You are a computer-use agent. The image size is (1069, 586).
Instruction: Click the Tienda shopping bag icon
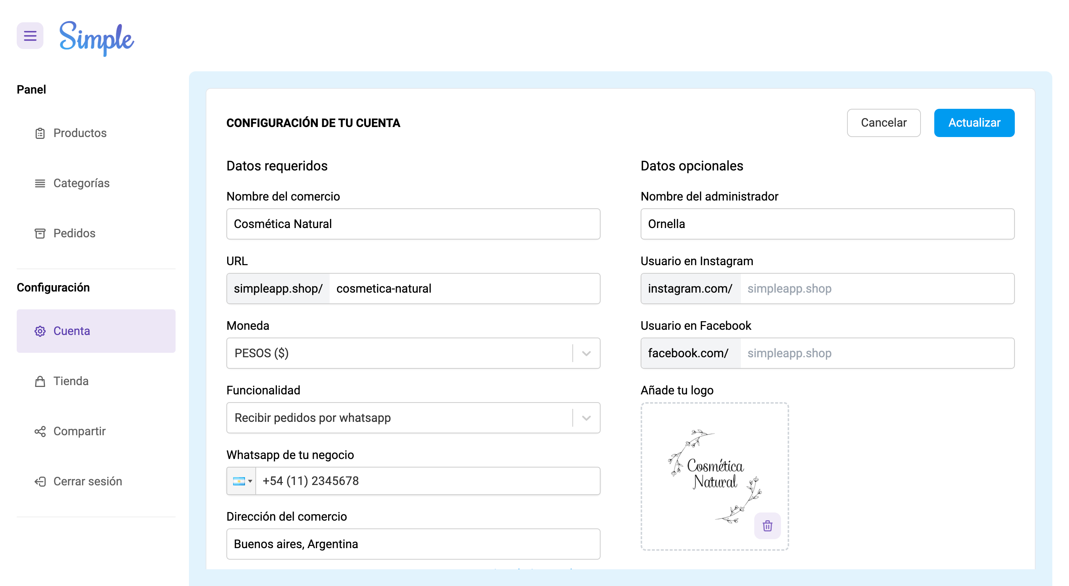click(40, 381)
